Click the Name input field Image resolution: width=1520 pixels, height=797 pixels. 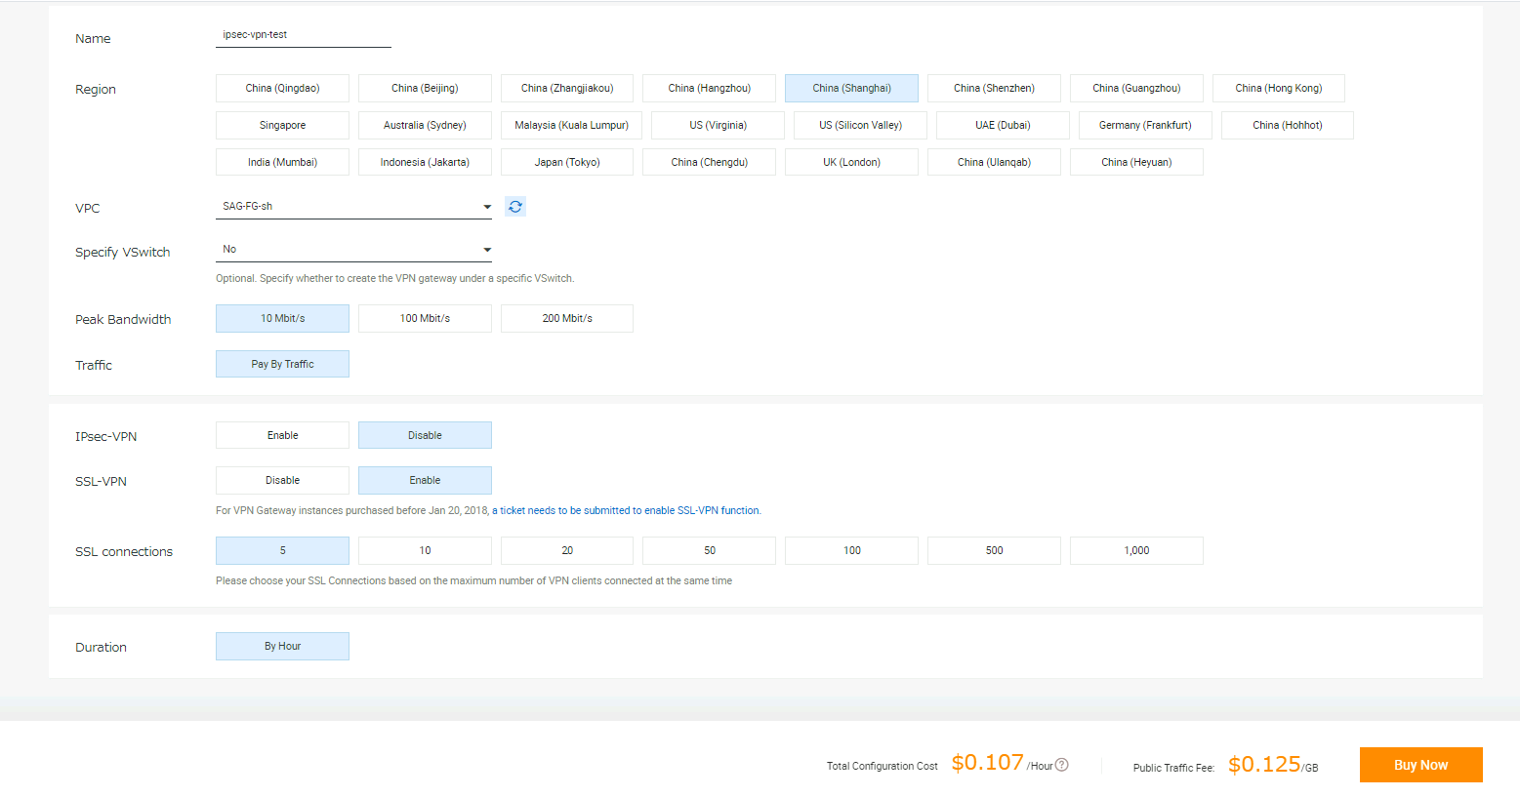click(303, 35)
